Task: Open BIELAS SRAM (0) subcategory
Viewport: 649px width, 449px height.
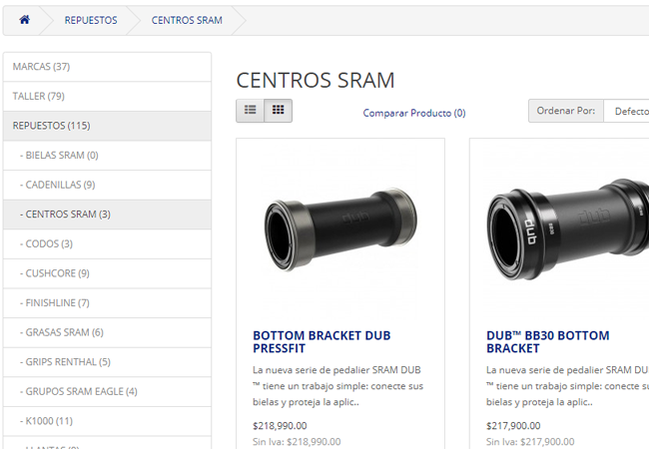Action: [107, 156]
